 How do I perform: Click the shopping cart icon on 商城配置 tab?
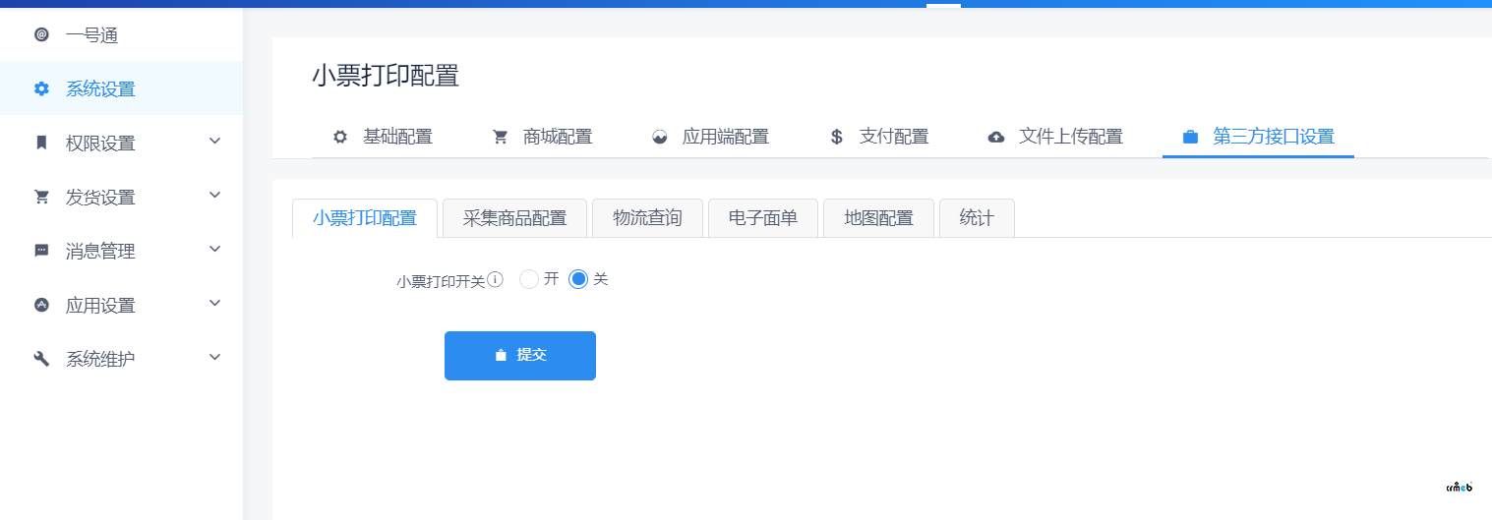(501, 137)
